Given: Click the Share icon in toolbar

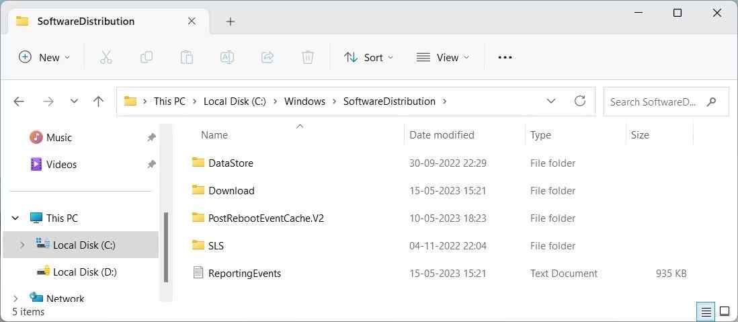Looking at the screenshot, I should point(268,57).
